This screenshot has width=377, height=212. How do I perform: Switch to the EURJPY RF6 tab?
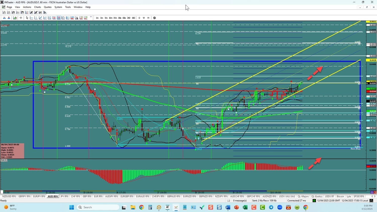tap(39, 196)
